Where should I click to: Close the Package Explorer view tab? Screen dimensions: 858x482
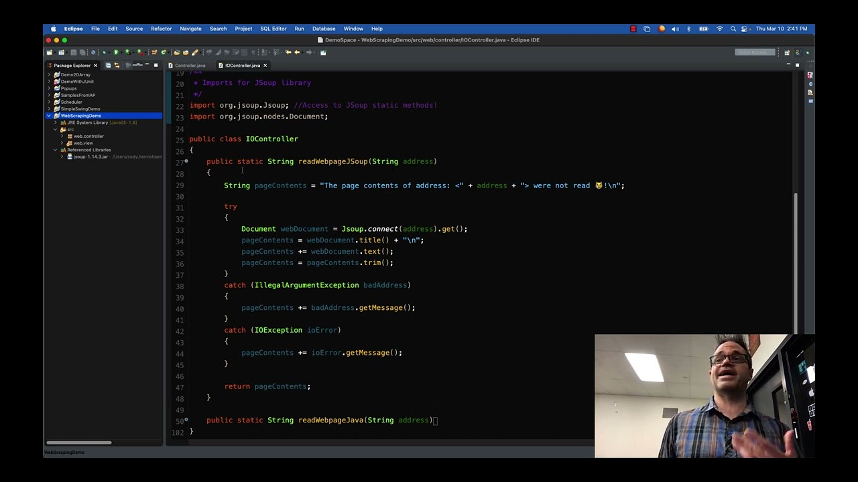coord(95,66)
